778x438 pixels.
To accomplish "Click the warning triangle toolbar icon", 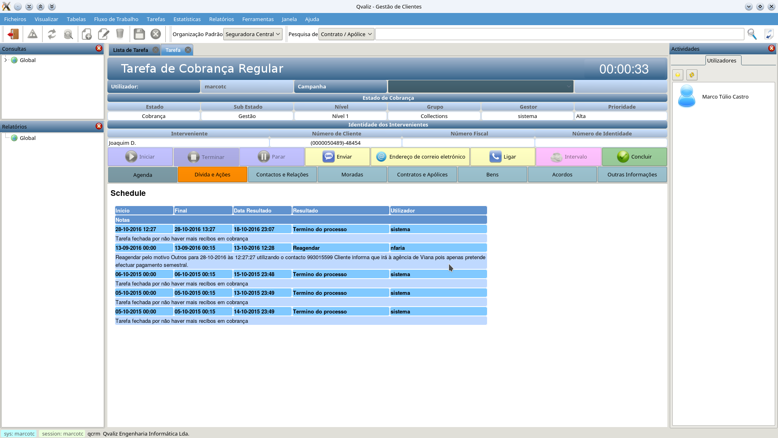I will pyautogui.click(x=32, y=34).
